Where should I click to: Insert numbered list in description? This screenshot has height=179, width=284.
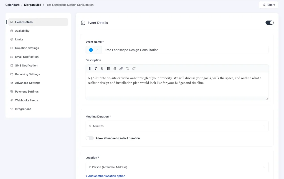pos(115,68)
